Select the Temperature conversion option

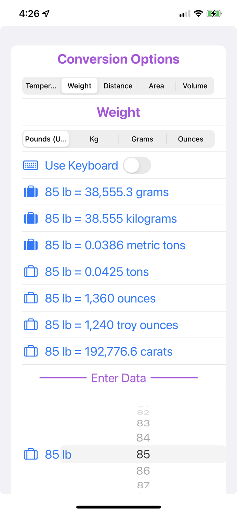[x=41, y=86]
